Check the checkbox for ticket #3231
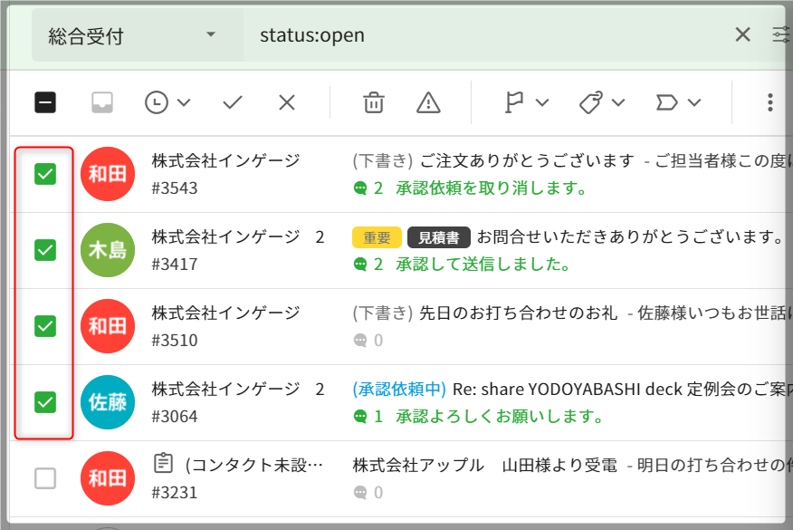Screen dimensions: 793x530 click(45, 478)
